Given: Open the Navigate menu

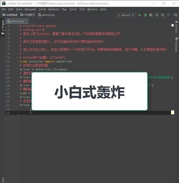Looking at the screenshot, I should click(x=30, y=9).
